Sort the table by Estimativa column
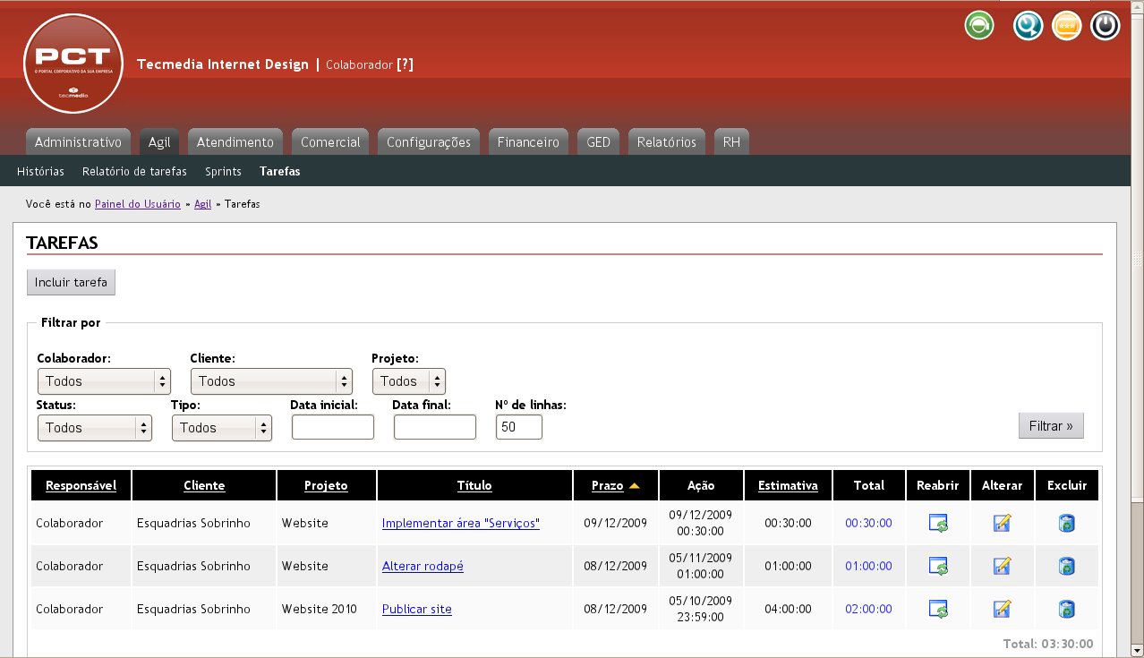Image resolution: width=1144 pixels, height=658 pixels. coord(788,485)
